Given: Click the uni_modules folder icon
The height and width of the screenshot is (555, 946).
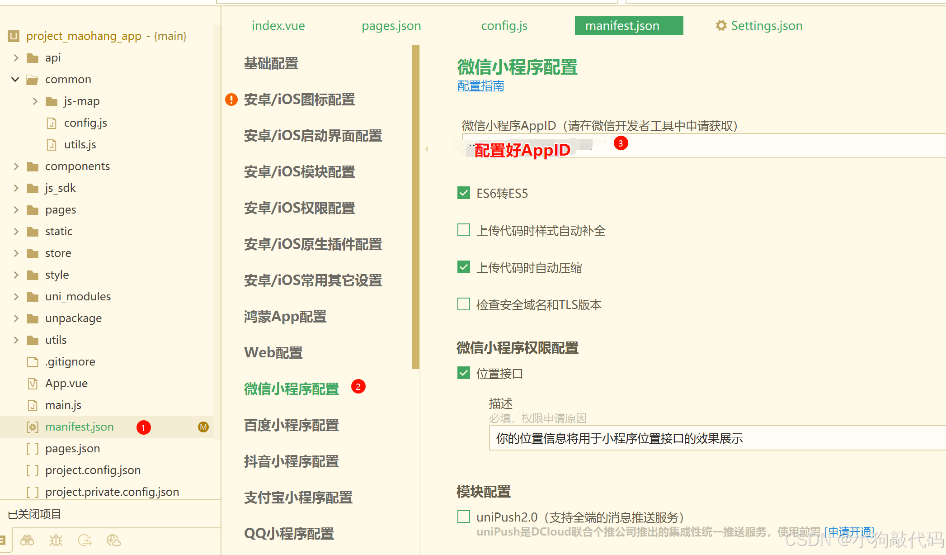Looking at the screenshot, I should [33, 297].
